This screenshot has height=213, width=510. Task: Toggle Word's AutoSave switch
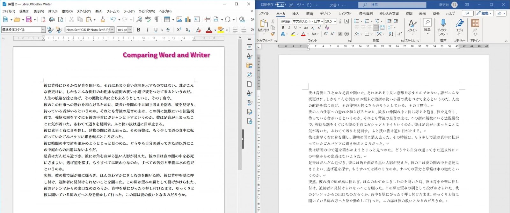pyautogui.click(x=280, y=5)
